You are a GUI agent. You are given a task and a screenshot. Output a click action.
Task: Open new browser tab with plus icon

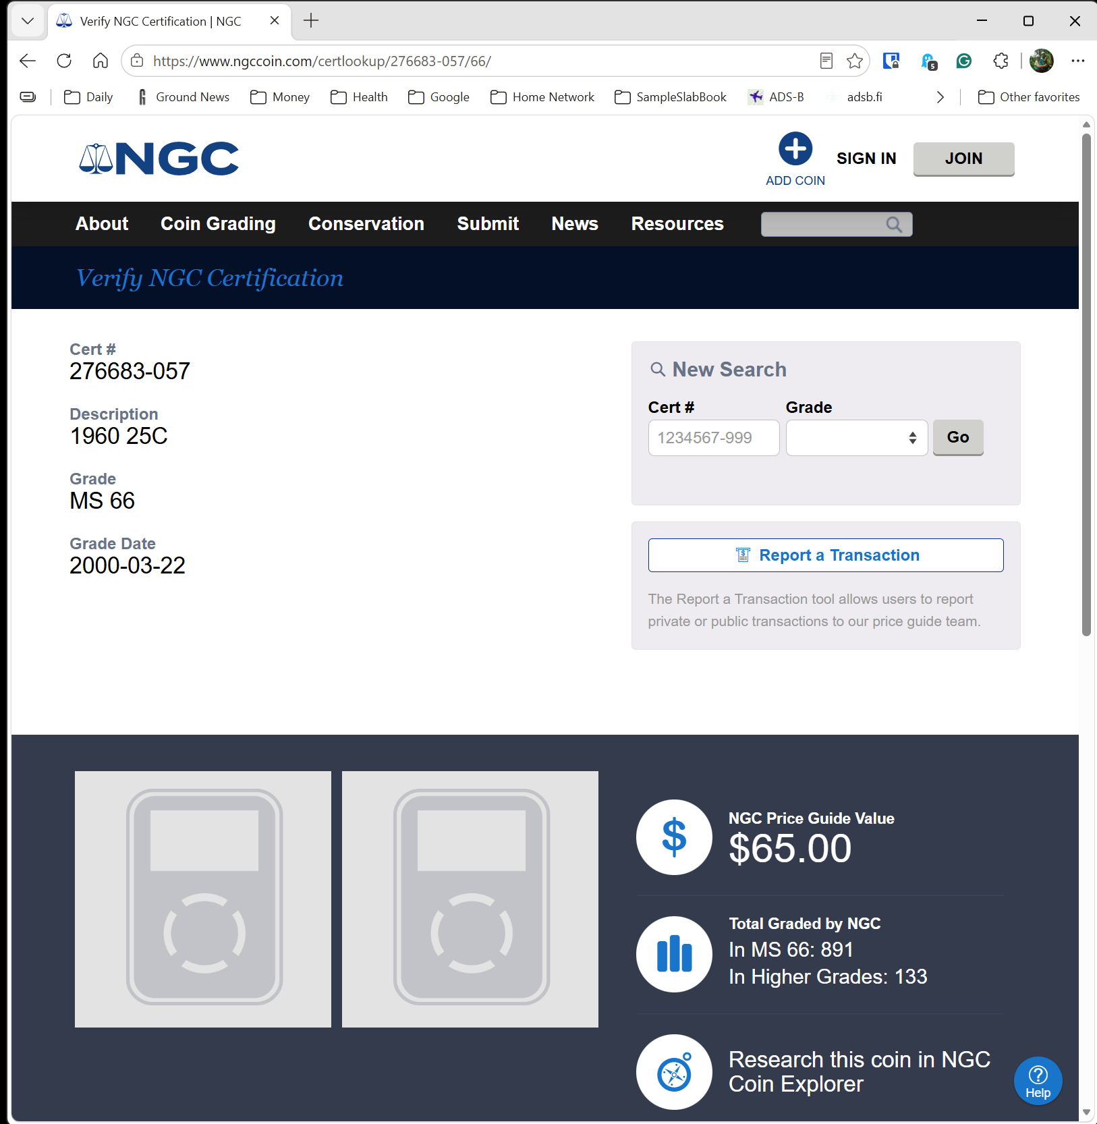tap(311, 21)
